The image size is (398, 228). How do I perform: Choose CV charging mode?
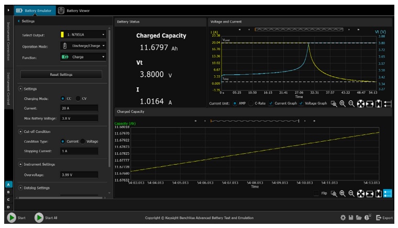(x=79, y=98)
